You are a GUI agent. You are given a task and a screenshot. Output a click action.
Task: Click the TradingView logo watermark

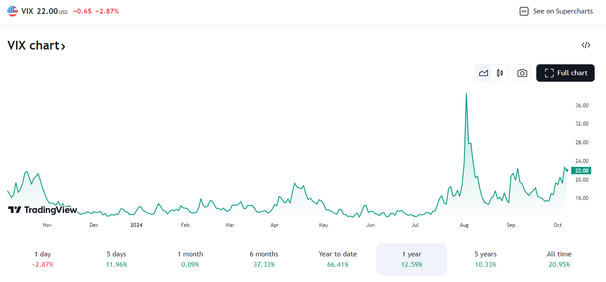[42, 210]
